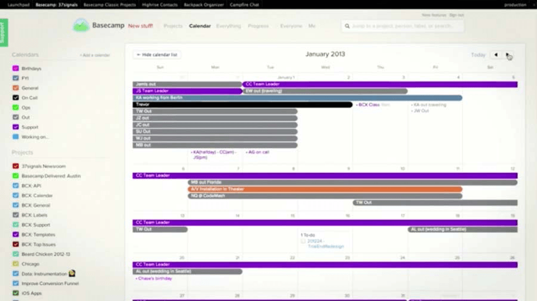
Task: Open the Everything tab
Action: (228, 26)
